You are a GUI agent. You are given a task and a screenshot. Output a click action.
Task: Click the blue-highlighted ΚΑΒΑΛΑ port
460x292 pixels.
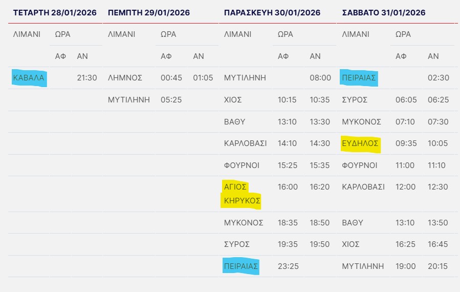point(29,78)
